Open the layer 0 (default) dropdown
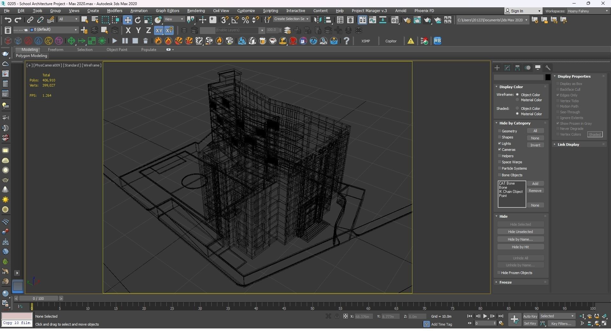 (x=53, y=30)
